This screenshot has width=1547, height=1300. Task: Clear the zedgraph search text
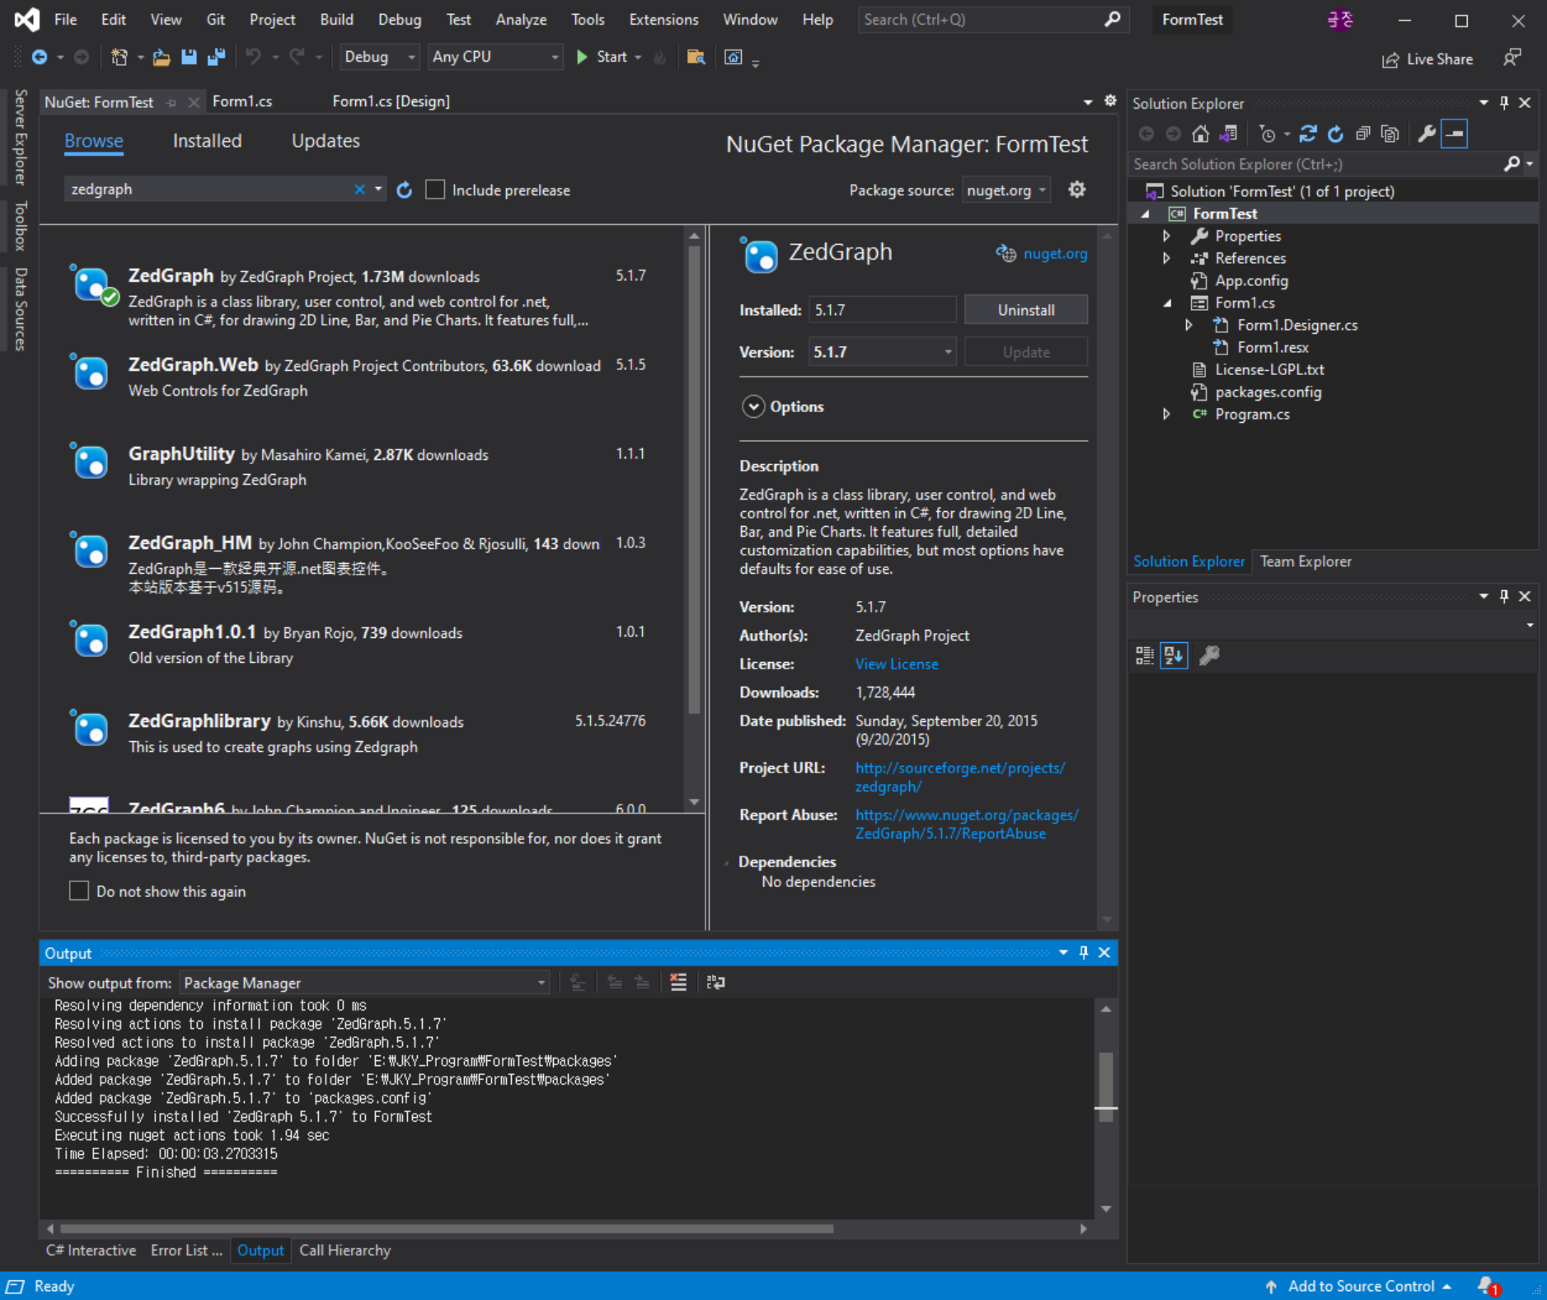[x=359, y=190]
